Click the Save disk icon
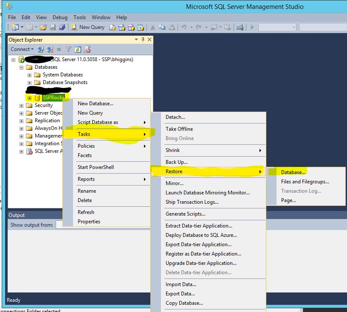Viewport: 347px width, 312px height. [53, 27]
